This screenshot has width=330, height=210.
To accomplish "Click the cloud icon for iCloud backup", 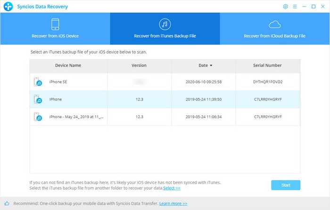I will point(275,24).
